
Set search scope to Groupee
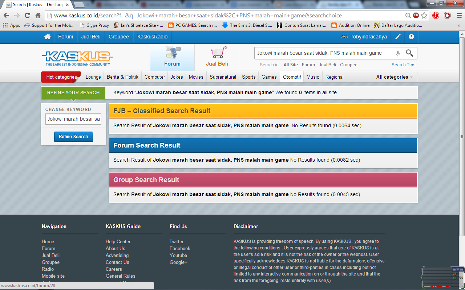349,65
